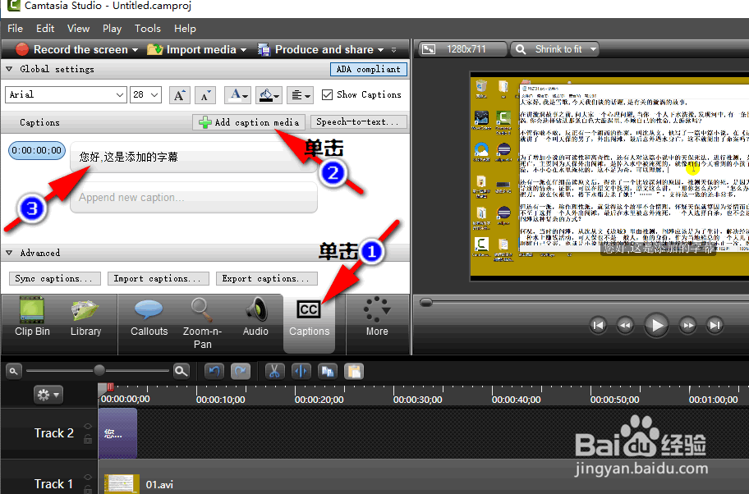This screenshot has width=749, height=494.
Task: Open the File menu
Action: [16, 28]
